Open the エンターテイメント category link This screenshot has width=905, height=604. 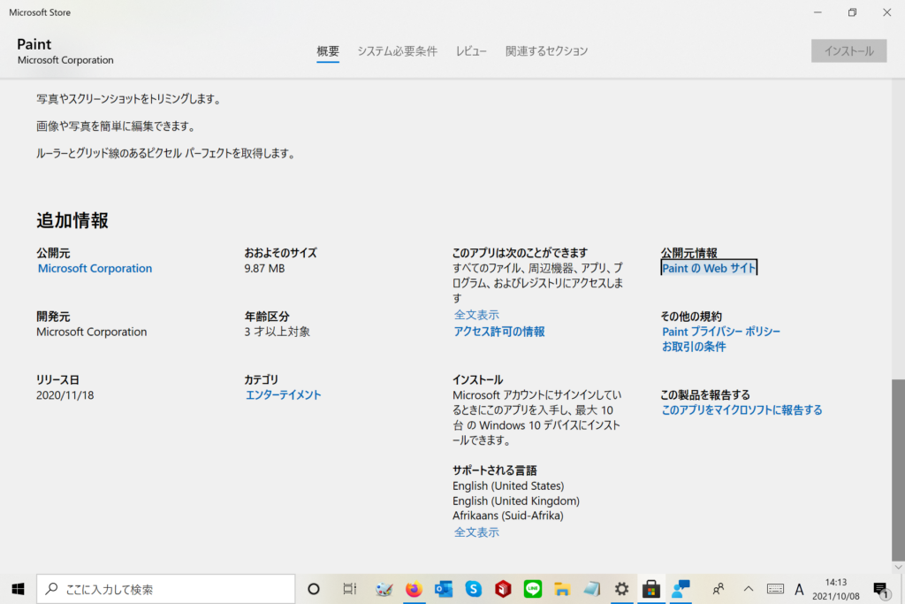pyautogui.click(x=283, y=395)
